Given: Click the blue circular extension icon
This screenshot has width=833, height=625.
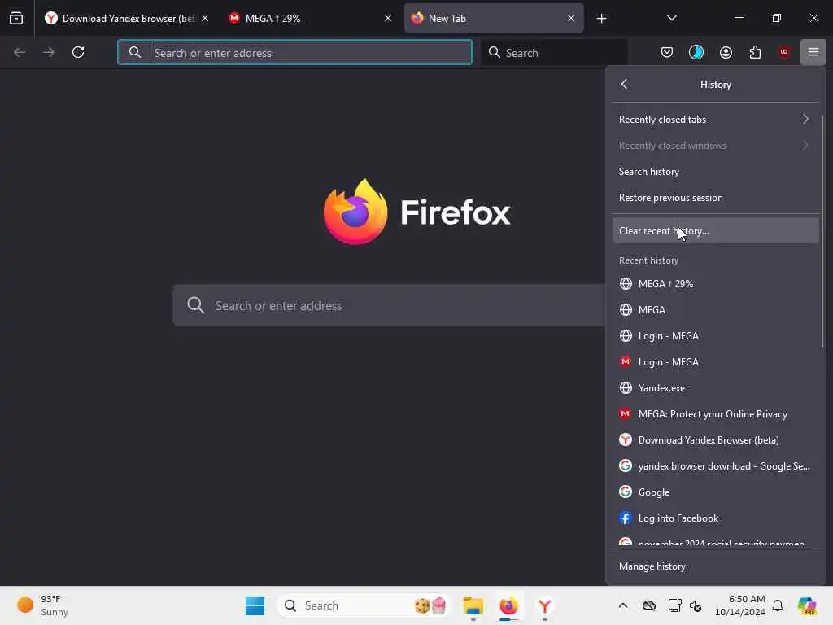Looking at the screenshot, I should 696,52.
